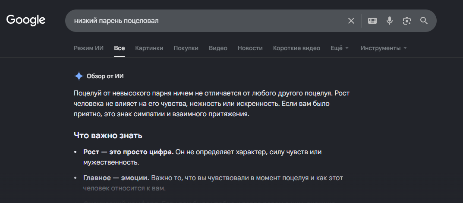Switch to the 'Режим ИИ' tab
The height and width of the screenshot is (203, 463).
pos(88,48)
